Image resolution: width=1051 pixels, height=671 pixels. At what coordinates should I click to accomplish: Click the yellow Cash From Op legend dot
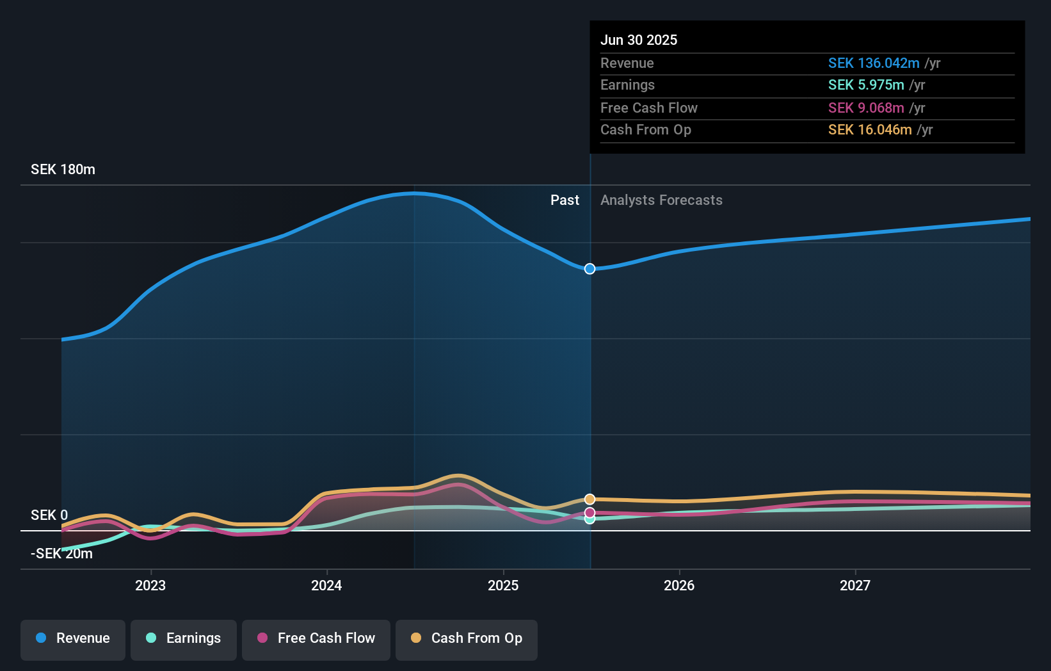click(416, 639)
